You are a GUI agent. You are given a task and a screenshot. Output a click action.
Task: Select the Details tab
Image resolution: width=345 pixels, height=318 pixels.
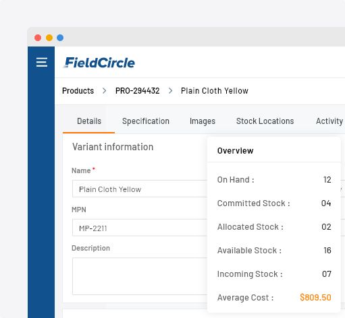(89, 121)
